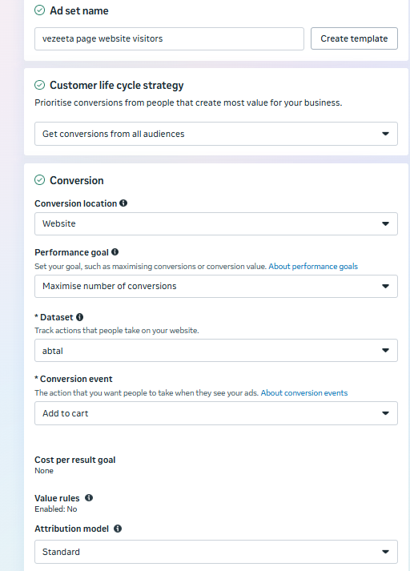
Task: Click the info icon next to Dataset
Action: click(x=80, y=317)
